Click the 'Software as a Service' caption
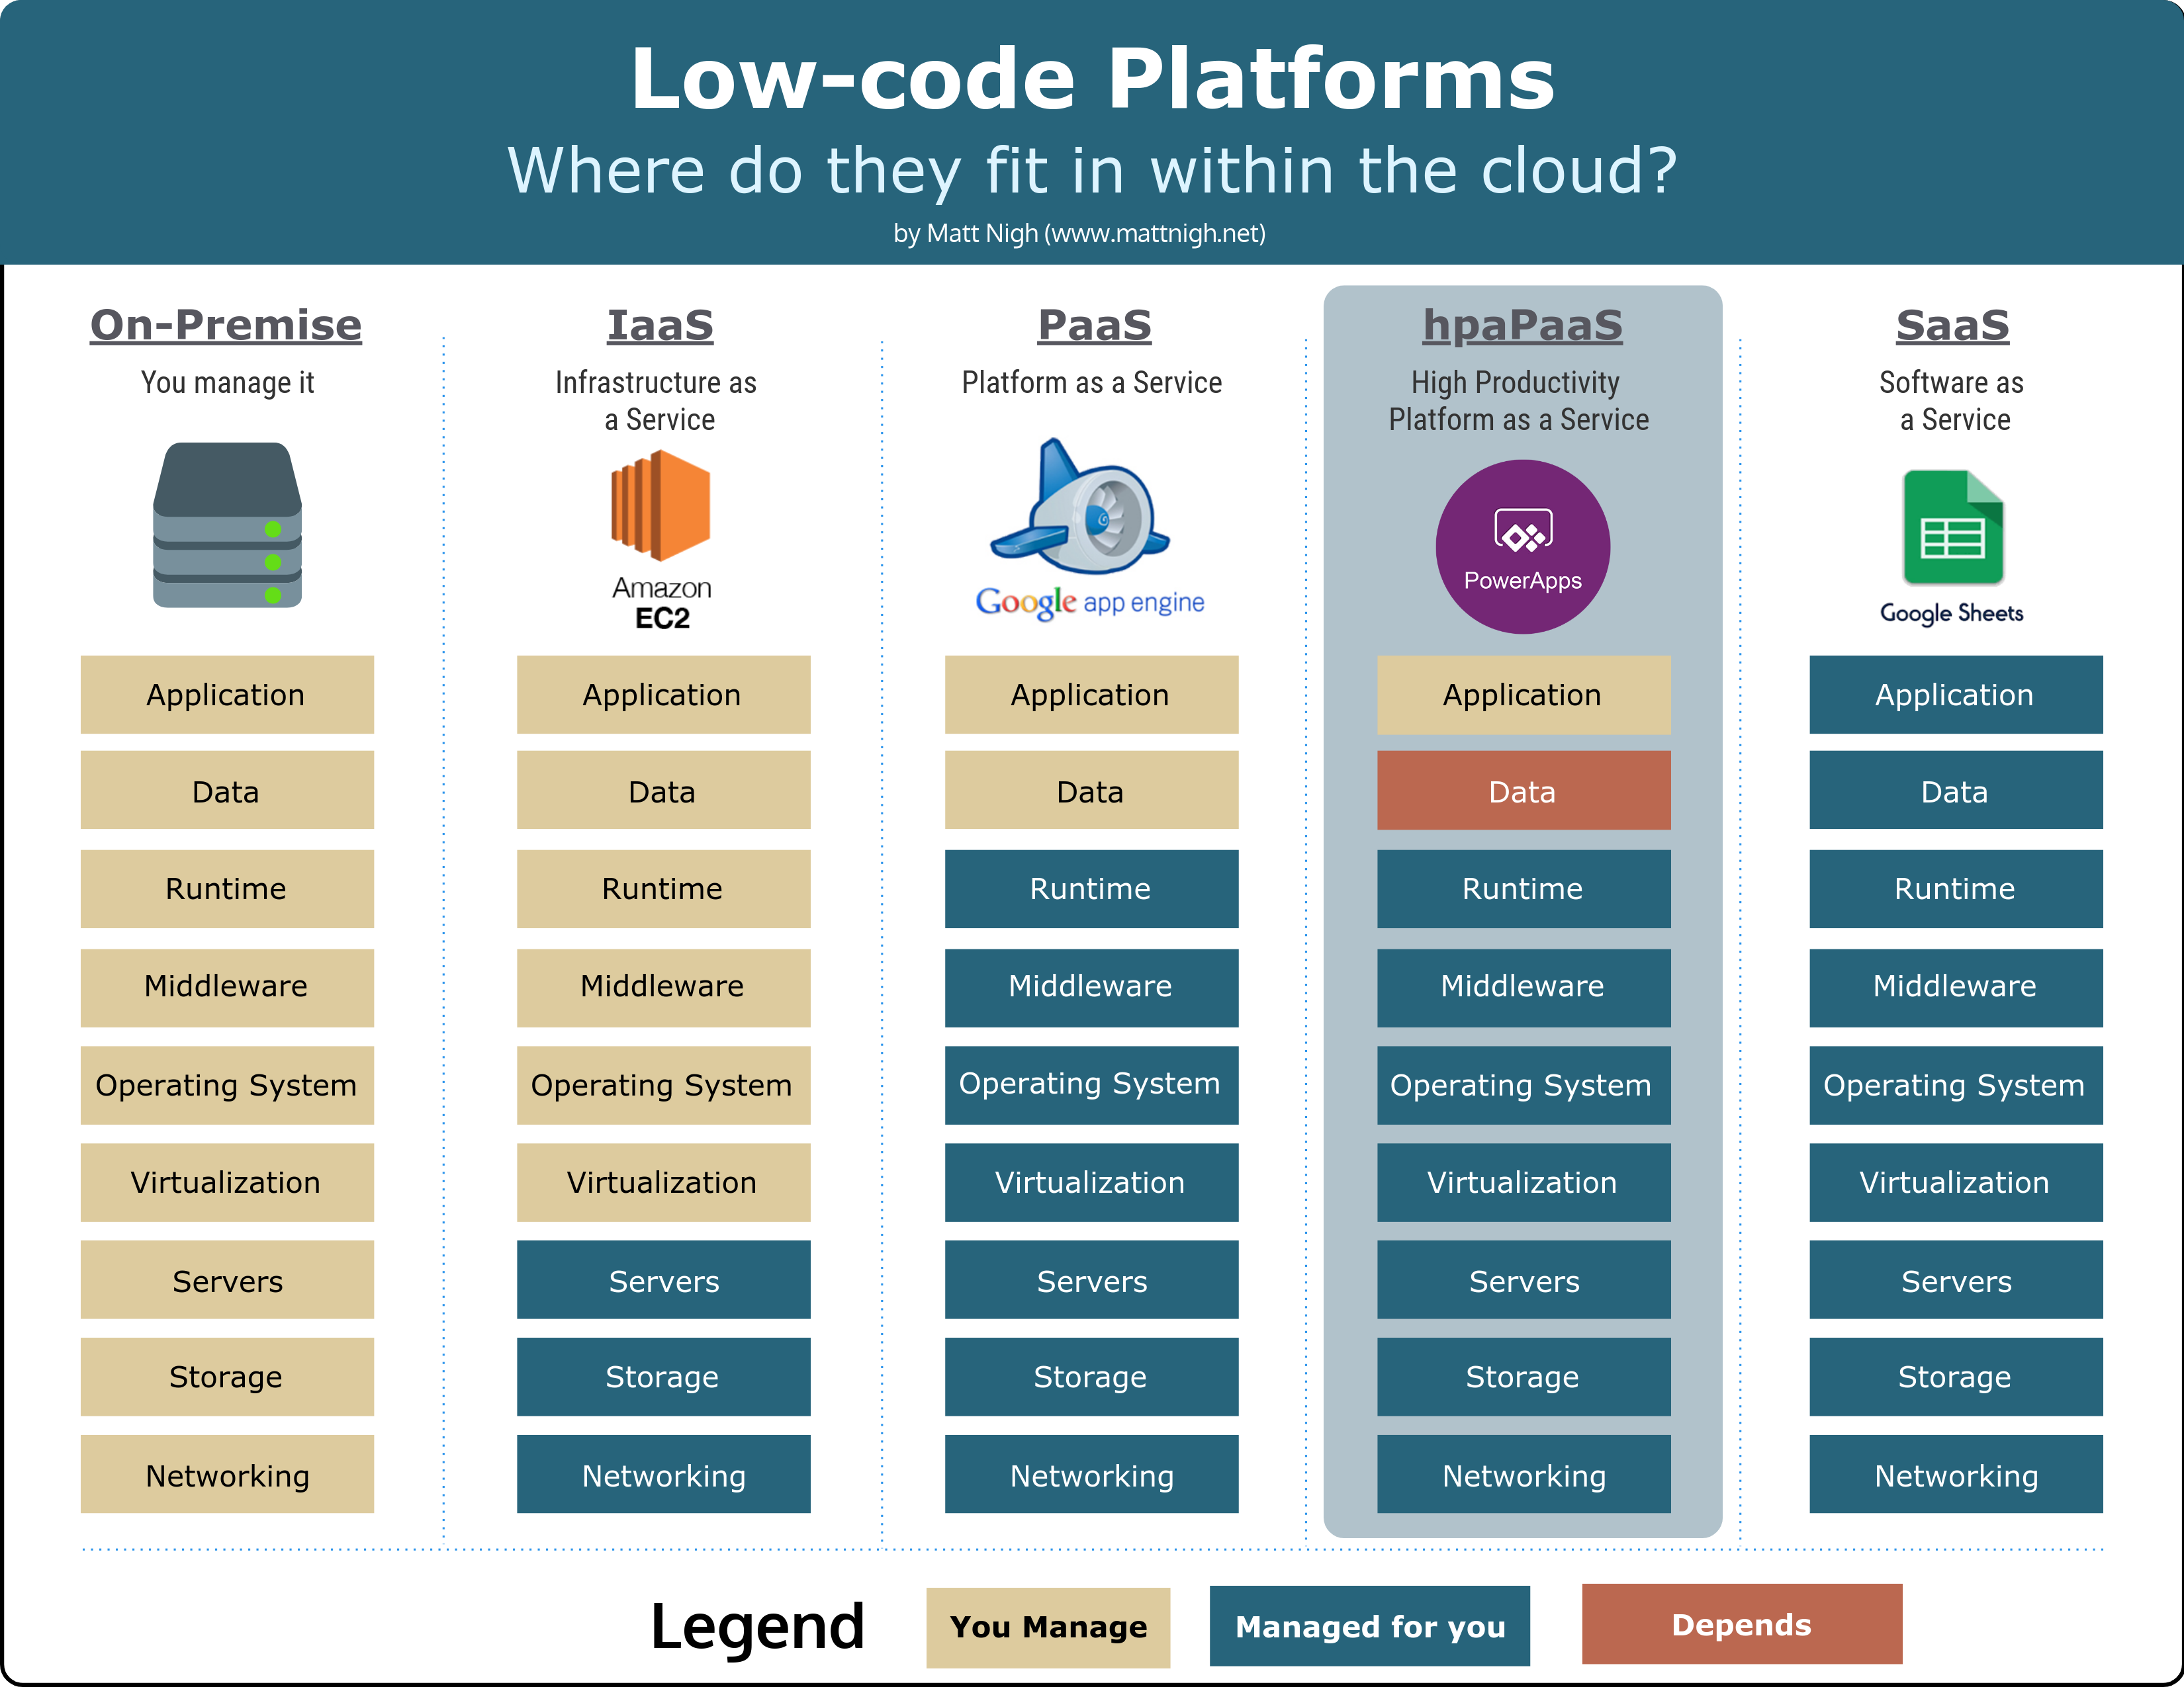This screenshot has width=2184, height=1687. coord(1952,401)
